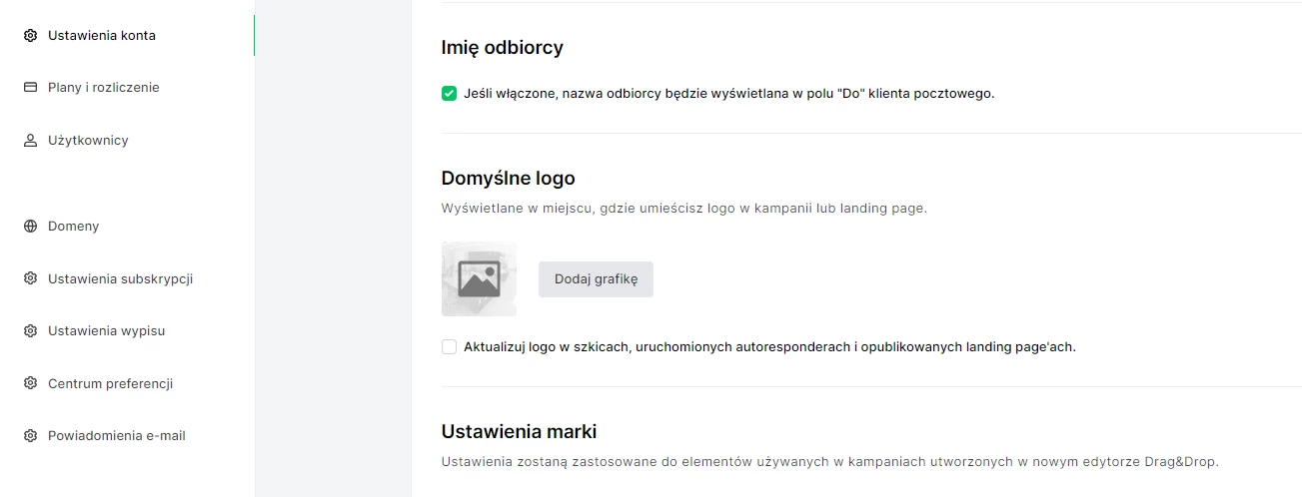Open Ustawienia konta menu item
The height and width of the screenshot is (497, 1302).
click(x=102, y=36)
